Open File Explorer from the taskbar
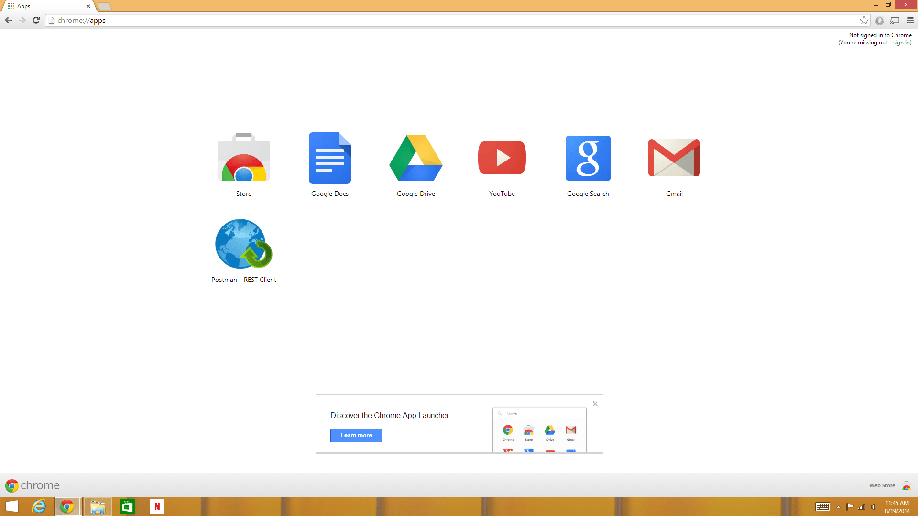This screenshot has width=918, height=516. [98, 506]
